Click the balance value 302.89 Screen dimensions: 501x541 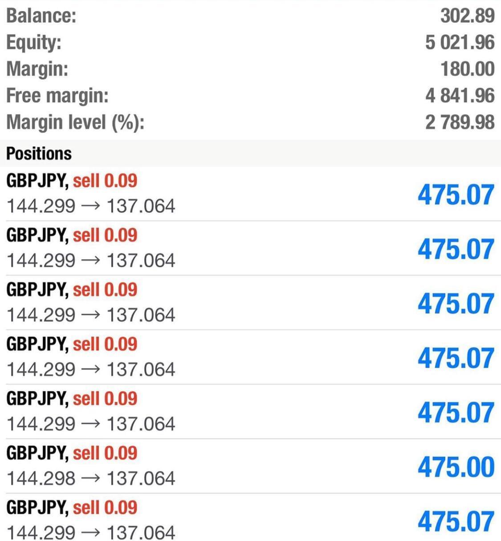467,16
